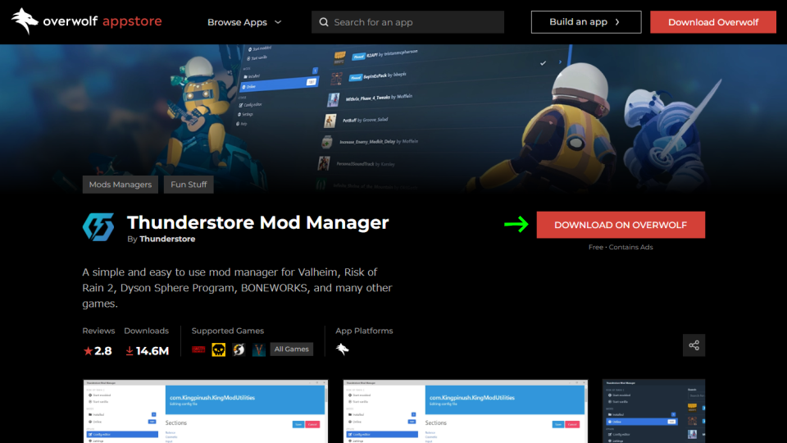Select the Mods Managers category tag

pyautogui.click(x=120, y=185)
